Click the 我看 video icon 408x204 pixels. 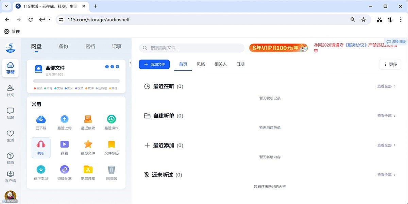pos(64,144)
